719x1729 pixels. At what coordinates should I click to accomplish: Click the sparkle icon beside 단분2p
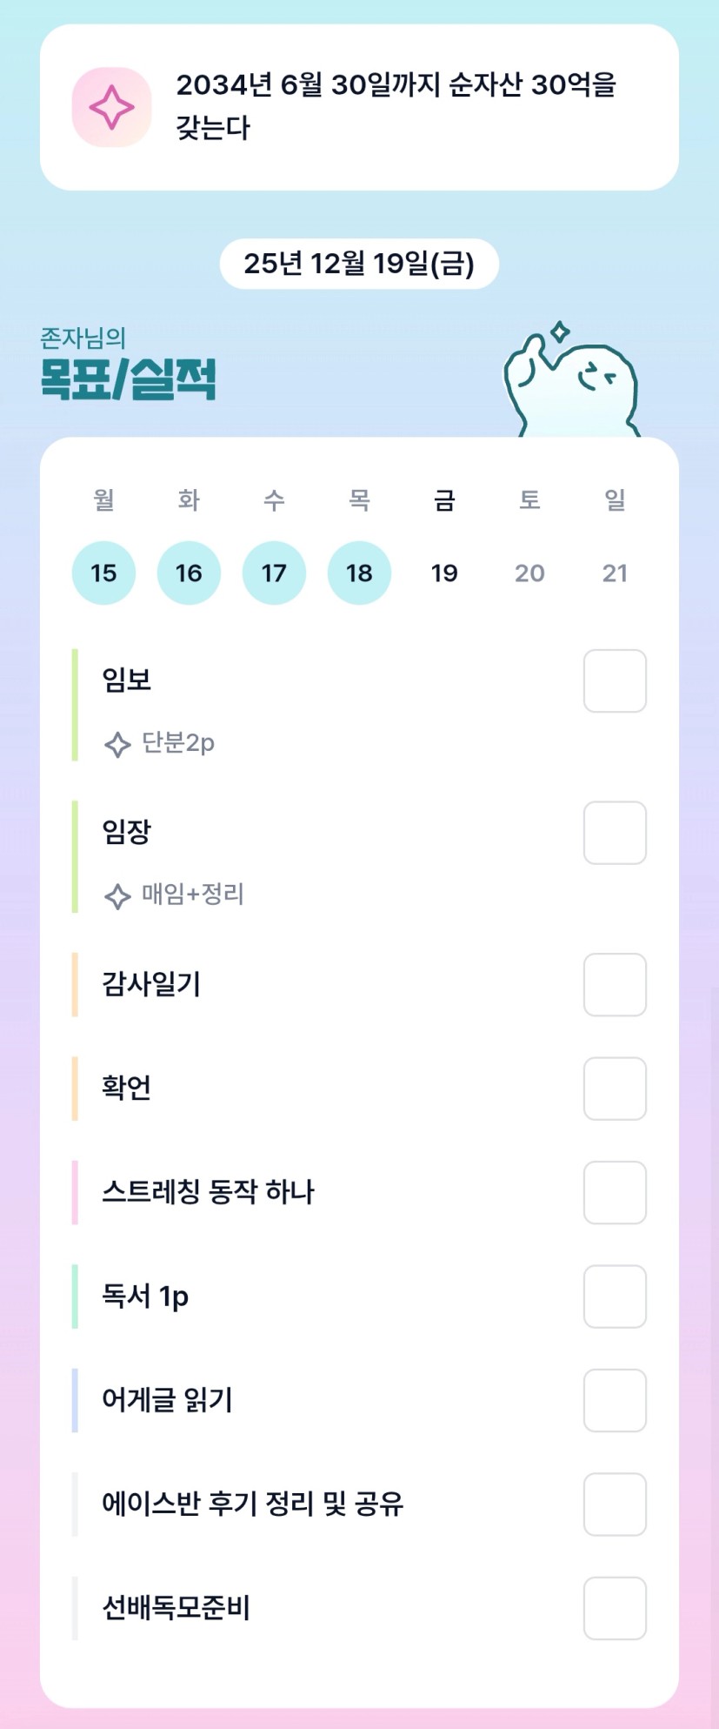(117, 744)
